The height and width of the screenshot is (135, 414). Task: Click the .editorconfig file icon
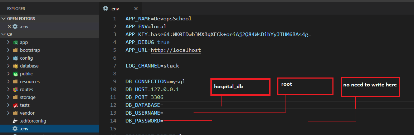(x=15, y=121)
